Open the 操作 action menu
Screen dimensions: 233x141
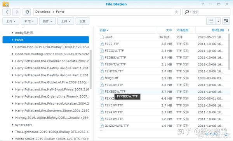(47, 21)
